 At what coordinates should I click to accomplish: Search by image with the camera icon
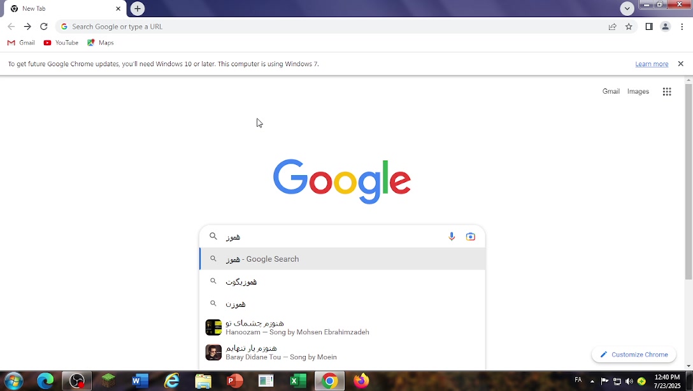tap(470, 236)
